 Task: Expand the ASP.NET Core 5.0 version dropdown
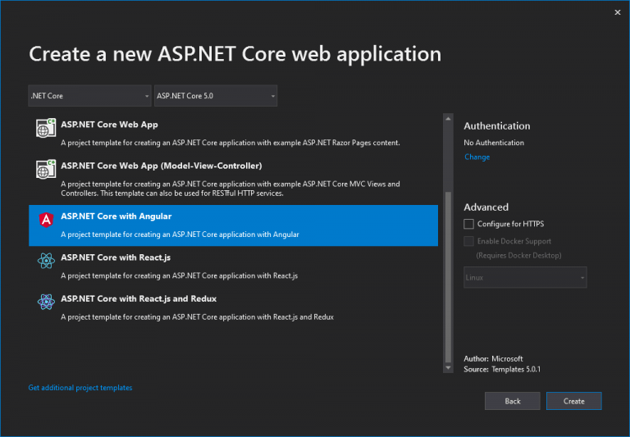click(x=216, y=96)
